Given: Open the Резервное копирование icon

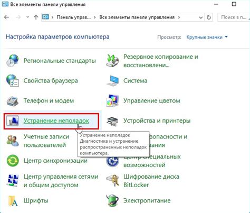Looking at the screenshot, I should click(x=112, y=61).
